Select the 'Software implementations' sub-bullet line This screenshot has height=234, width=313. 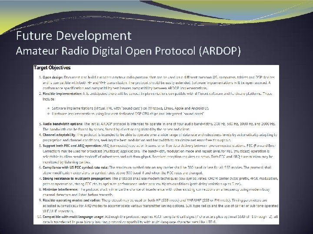pos(130,108)
